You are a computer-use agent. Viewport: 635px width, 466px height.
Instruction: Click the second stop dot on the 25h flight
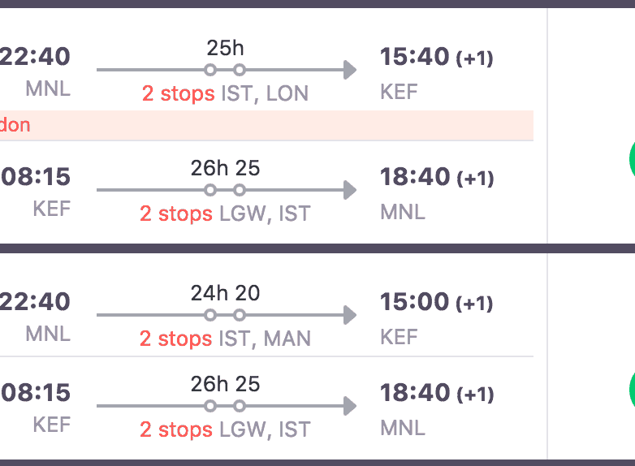pos(240,70)
